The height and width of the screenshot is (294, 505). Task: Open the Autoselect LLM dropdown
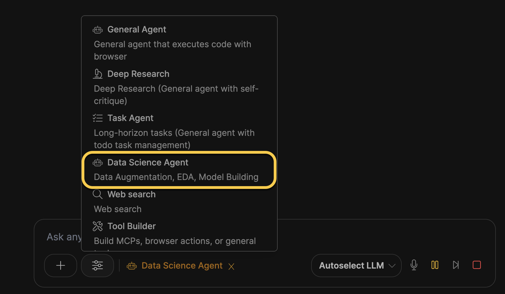pyautogui.click(x=356, y=265)
